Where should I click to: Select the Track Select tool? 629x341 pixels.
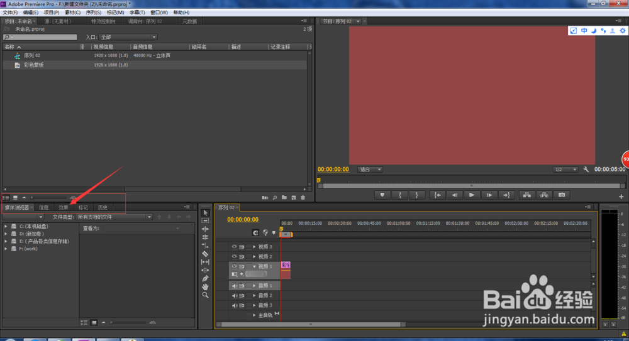[x=206, y=221]
